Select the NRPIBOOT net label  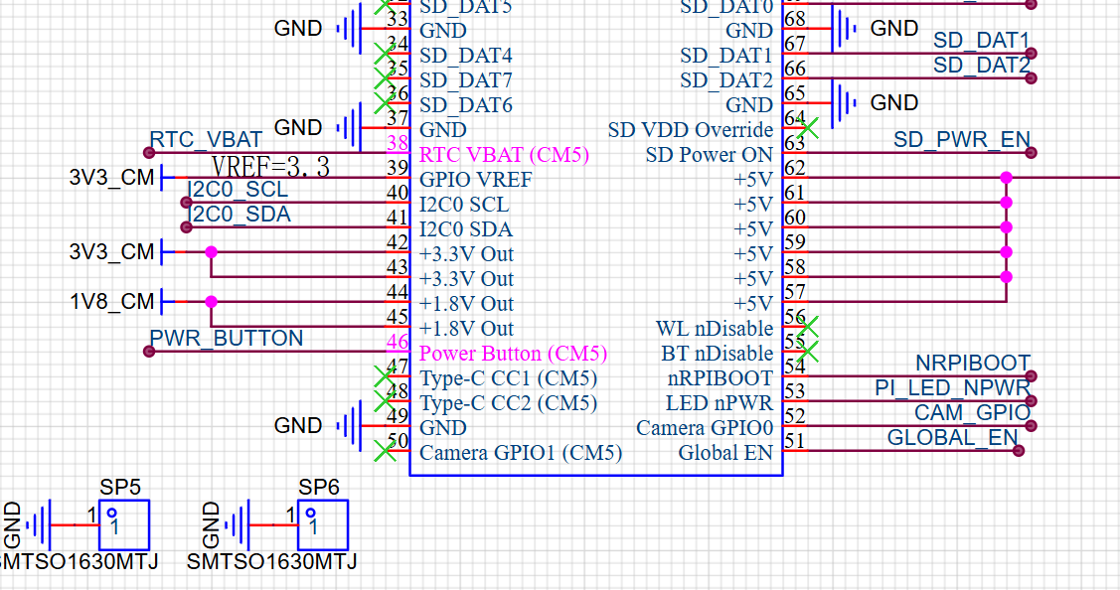pos(973,364)
